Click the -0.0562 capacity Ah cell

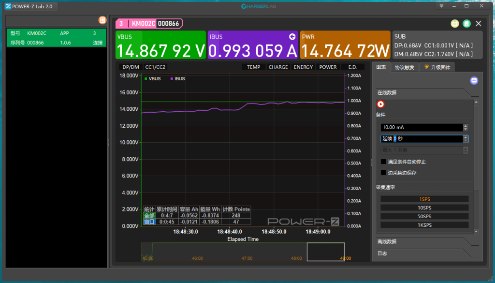click(189, 215)
